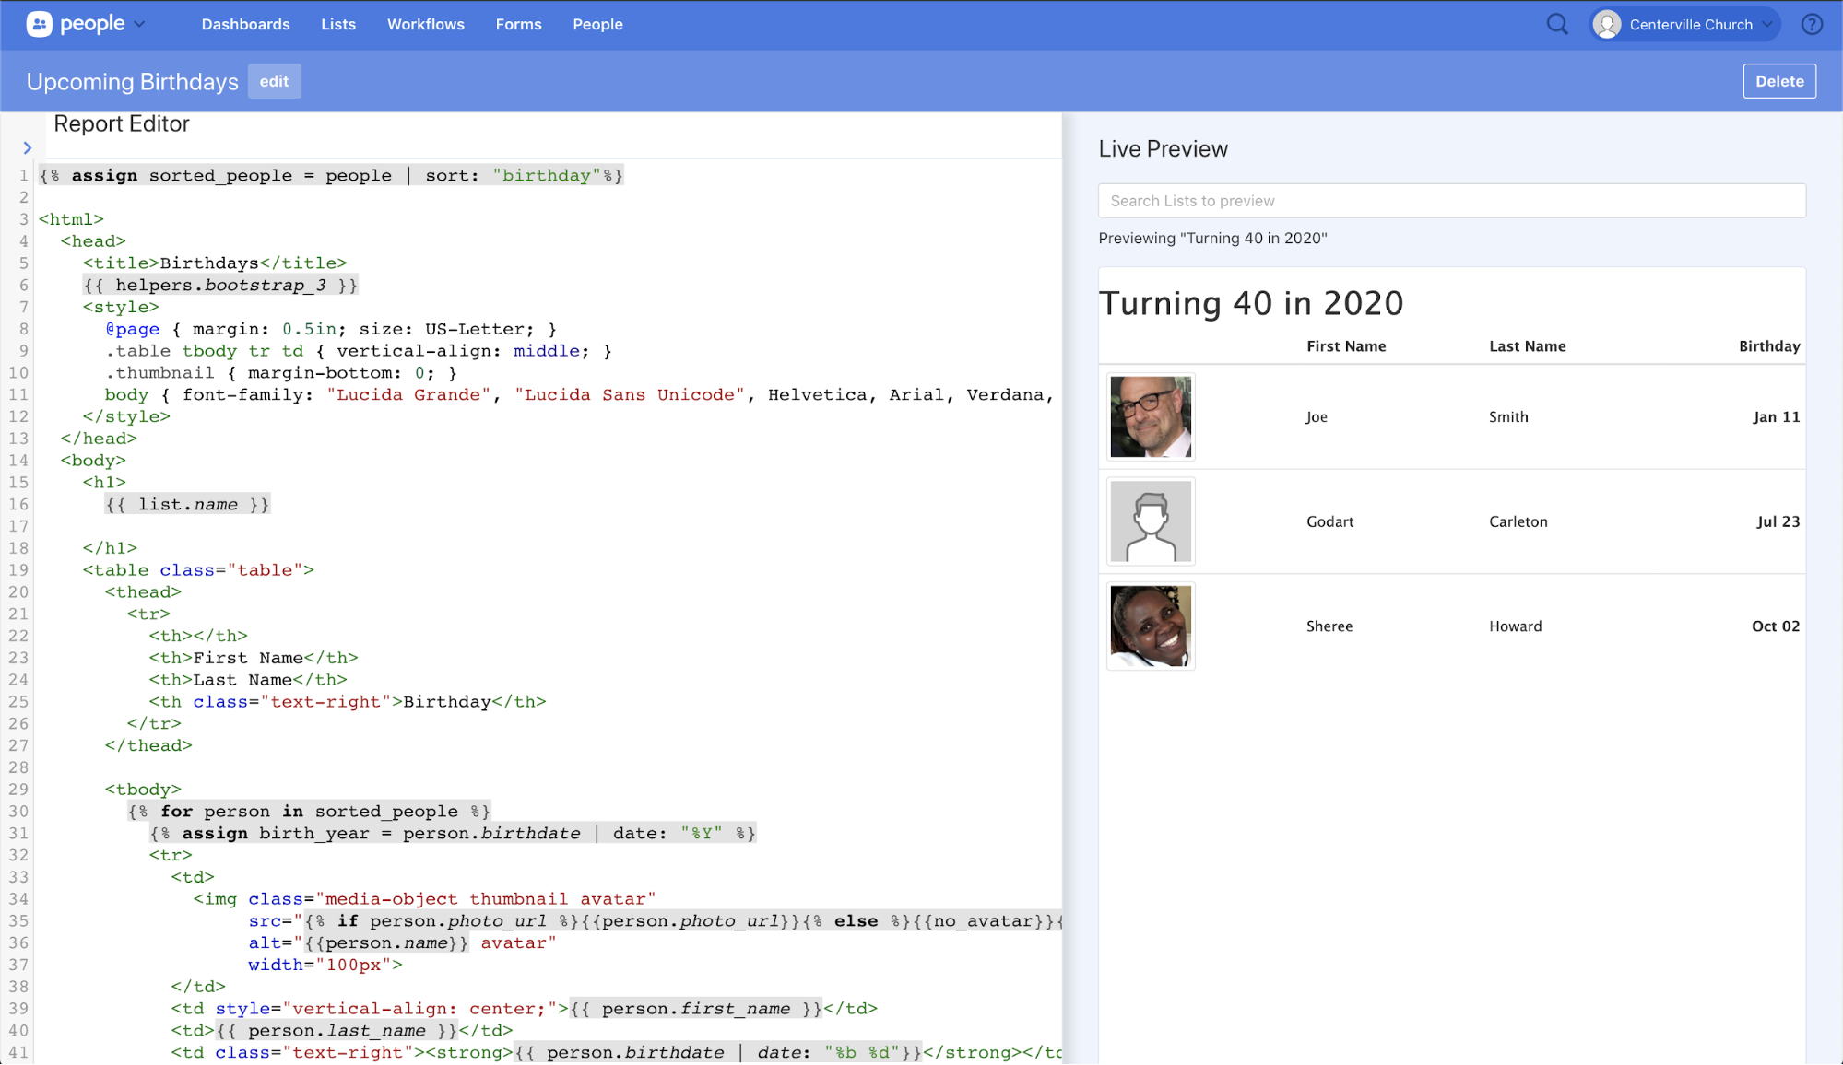Click the Centerville Church avatar icon
The image size is (1843, 1065).
1607,24
